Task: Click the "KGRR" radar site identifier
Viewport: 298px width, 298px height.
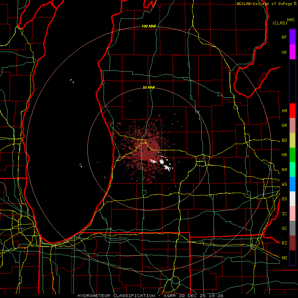Action: click(x=169, y=296)
